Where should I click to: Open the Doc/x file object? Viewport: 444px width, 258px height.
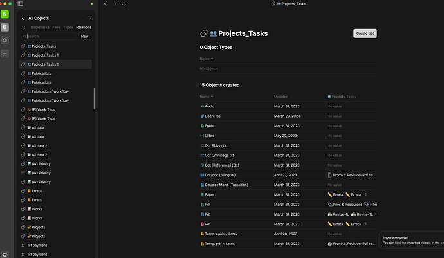click(212, 116)
